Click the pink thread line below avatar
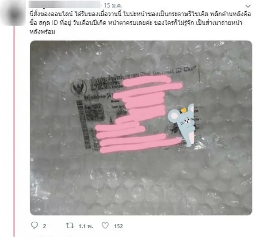This screenshot has width=263, height=237. 14,131
